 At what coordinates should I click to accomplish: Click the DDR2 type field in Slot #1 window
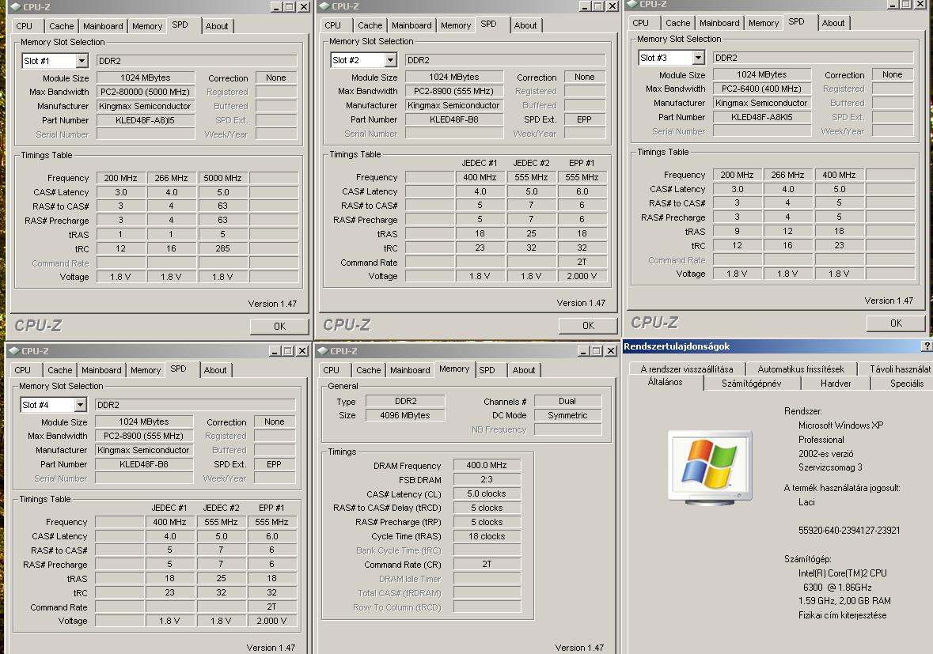pyautogui.click(x=196, y=61)
